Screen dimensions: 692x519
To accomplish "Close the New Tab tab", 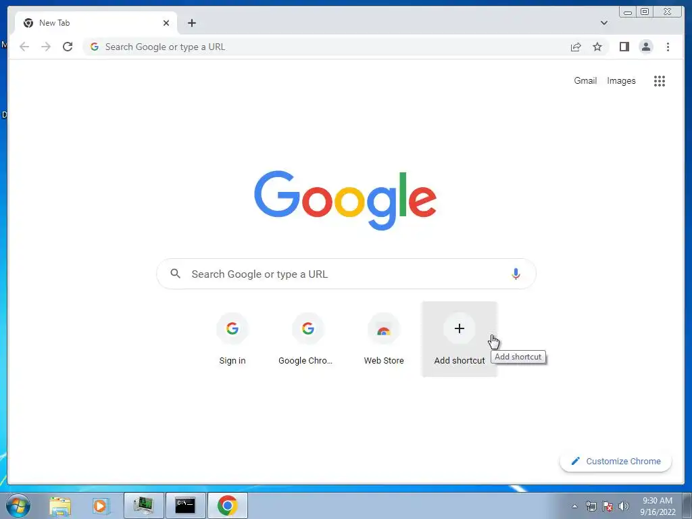I will tap(166, 23).
